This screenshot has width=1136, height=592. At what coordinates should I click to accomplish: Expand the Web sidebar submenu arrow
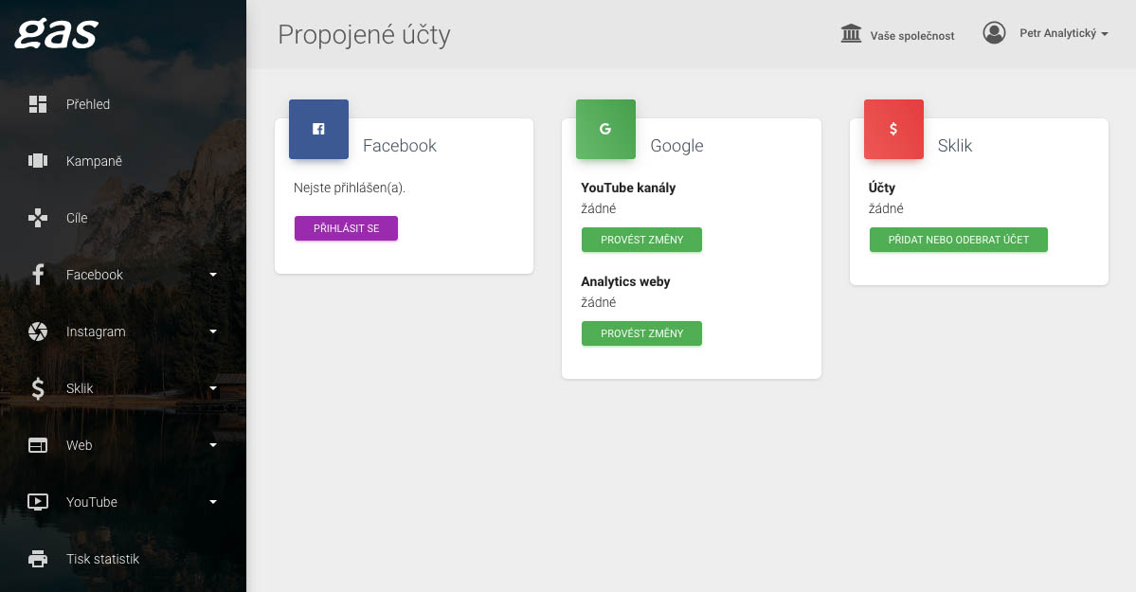point(213,445)
